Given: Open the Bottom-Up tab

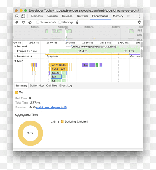Looking at the screenshot, I should pyautogui.click(x=37, y=85).
